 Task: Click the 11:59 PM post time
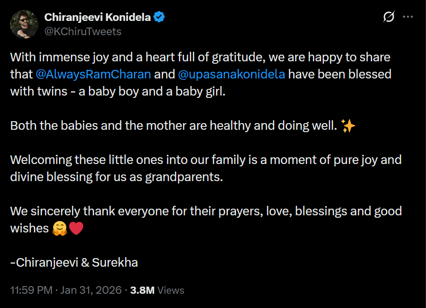point(31,290)
